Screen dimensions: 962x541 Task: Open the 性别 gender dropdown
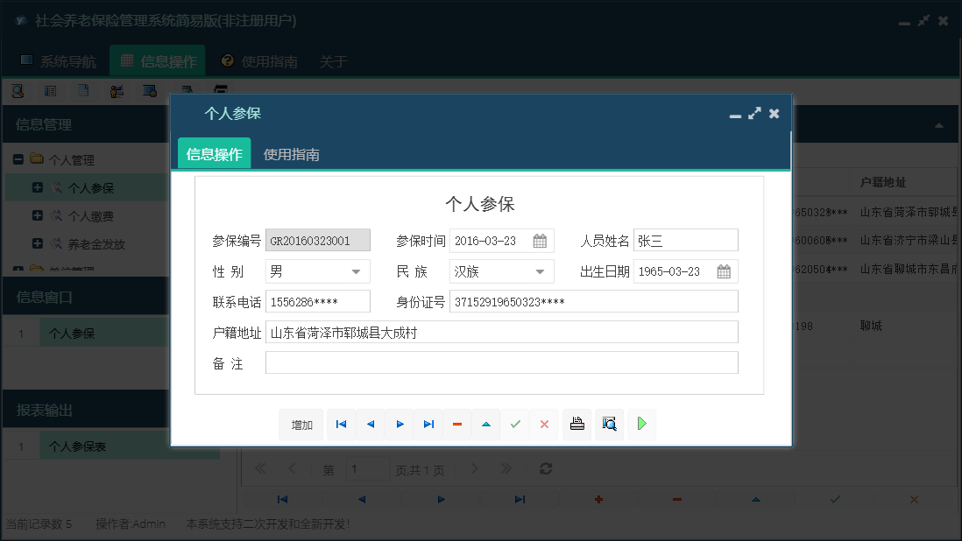click(x=356, y=271)
